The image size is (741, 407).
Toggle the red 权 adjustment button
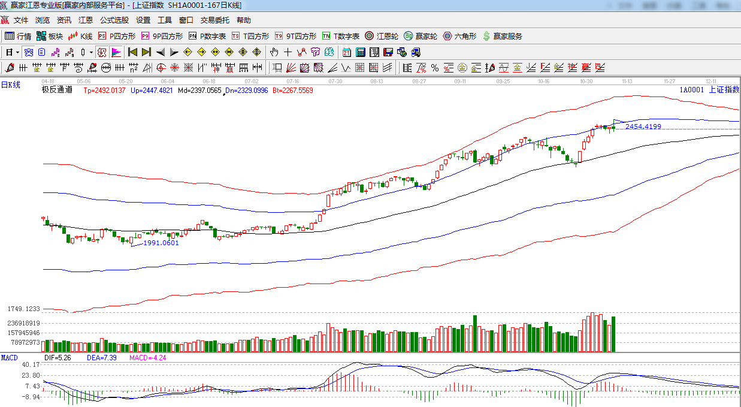point(102,52)
